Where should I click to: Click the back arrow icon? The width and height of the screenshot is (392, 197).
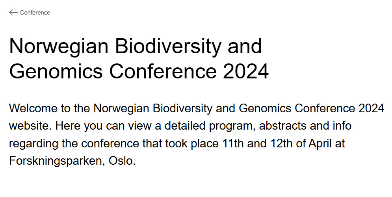13,13
